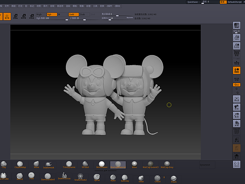The height and width of the screenshot is (184, 245).
Task: Select the SnakeHook2 brush
Action: pos(81,177)
